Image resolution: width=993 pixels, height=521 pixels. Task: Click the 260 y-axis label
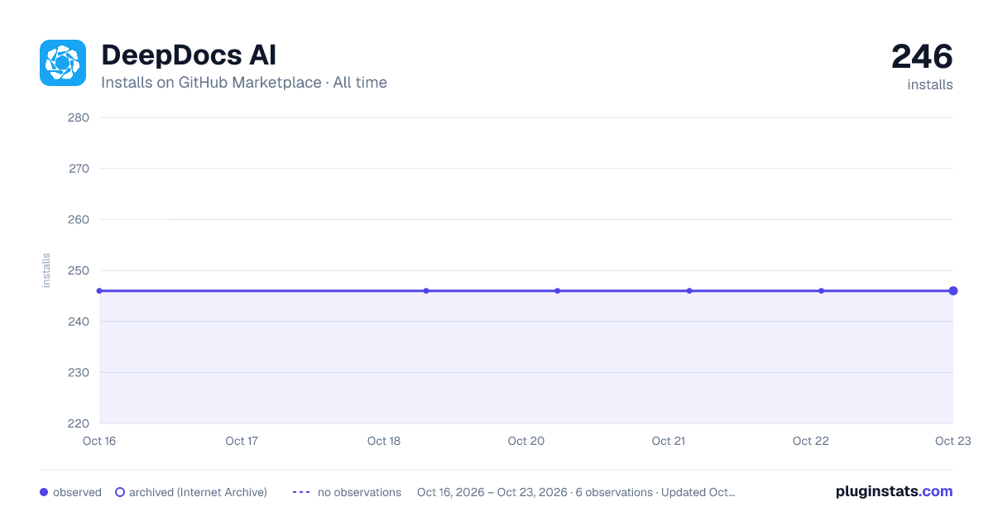click(x=79, y=220)
